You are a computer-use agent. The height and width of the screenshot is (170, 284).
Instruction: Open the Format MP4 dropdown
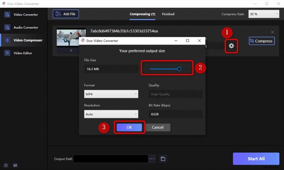click(x=111, y=94)
